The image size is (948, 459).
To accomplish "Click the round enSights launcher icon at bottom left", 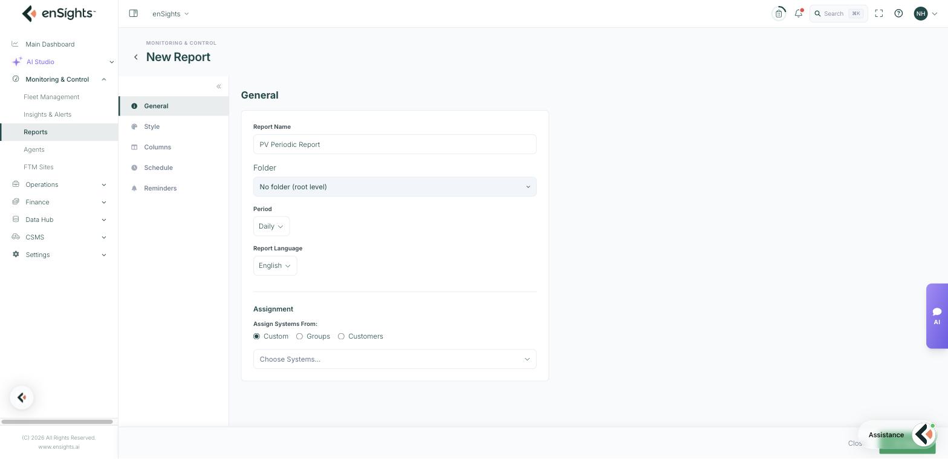I will [x=22, y=397].
